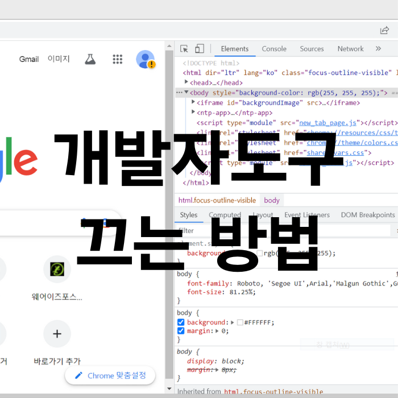
Task: Open the #FFFFFF color swatch picker
Action: click(x=240, y=322)
